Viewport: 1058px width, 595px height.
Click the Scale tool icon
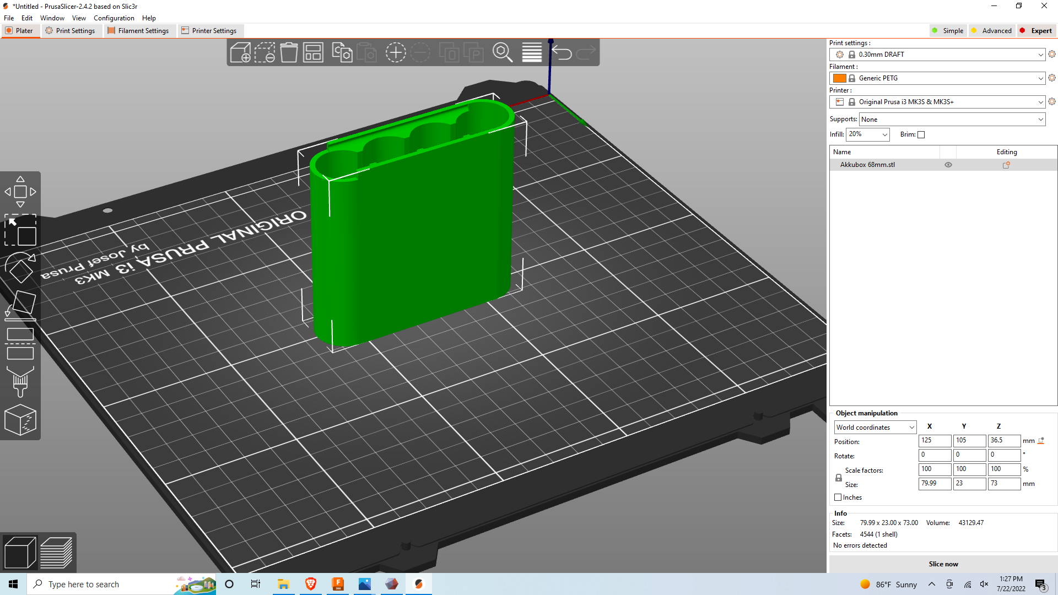pyautogui.click(x=20, y=232)
